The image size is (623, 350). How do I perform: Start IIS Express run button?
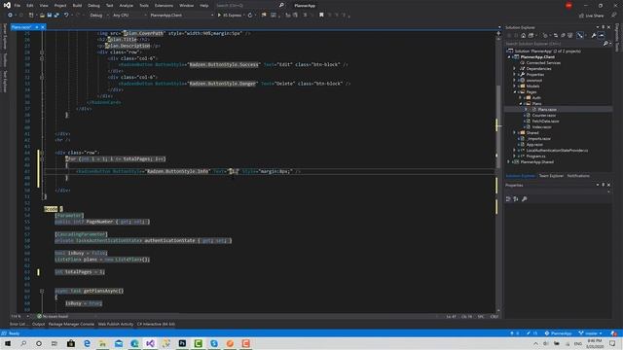tap(230, 16)
